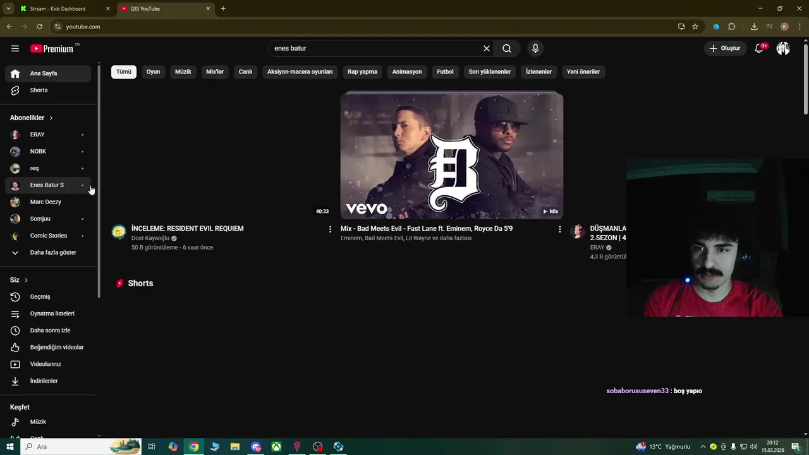This screenshot has height=455, width=809.
Task: Open the YouTube hamburger guide menu
Action: [x=15, y=49]
